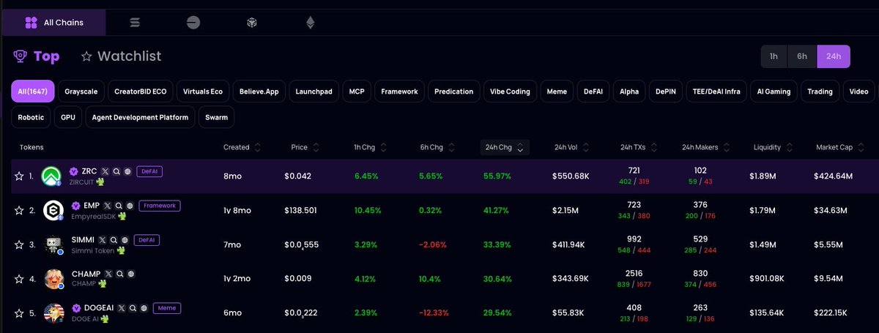The image size is (879, 333).
Task: Click the EMP token logo
Action: 53,210
